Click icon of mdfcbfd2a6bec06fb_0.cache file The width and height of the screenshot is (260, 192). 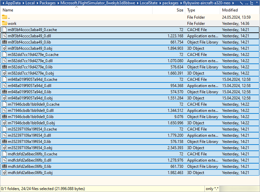(x=4, y=154)
